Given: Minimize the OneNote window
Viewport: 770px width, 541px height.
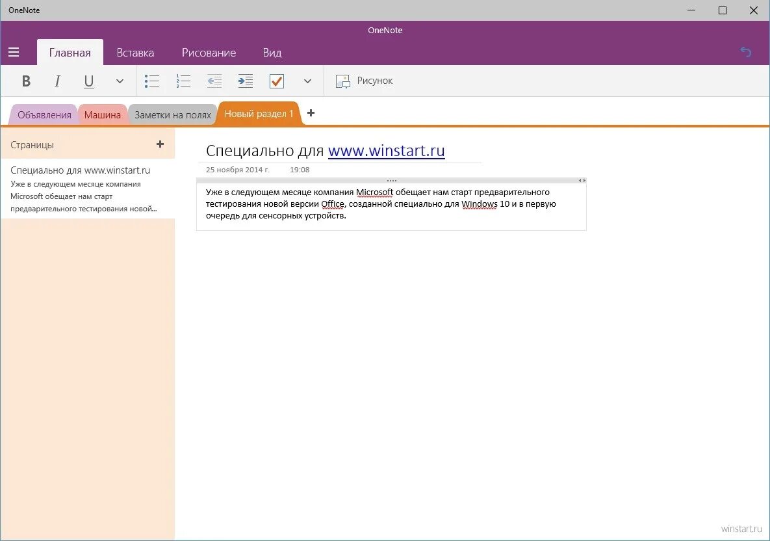Looking at the screenshot, I should 691,10.
